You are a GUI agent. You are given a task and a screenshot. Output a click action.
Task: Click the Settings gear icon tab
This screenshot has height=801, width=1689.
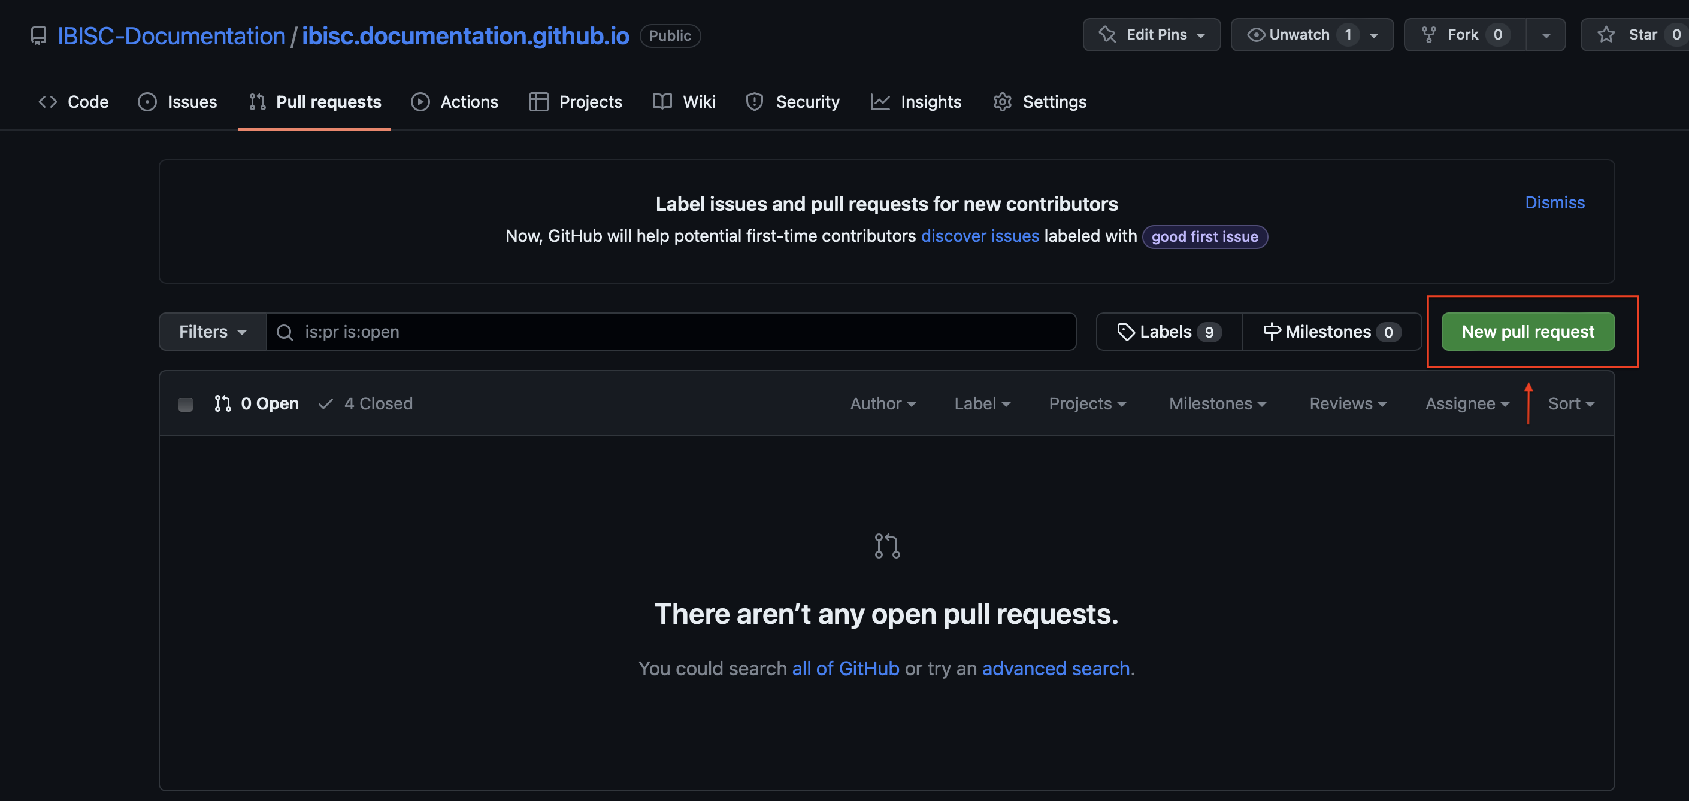(x=1002, y=102)
